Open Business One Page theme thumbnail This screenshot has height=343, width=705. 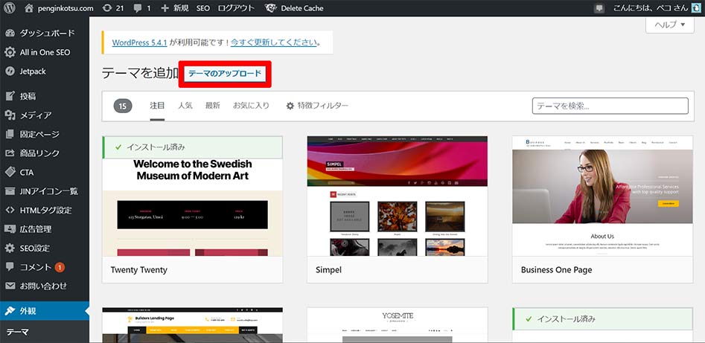[x=602, y=196]
